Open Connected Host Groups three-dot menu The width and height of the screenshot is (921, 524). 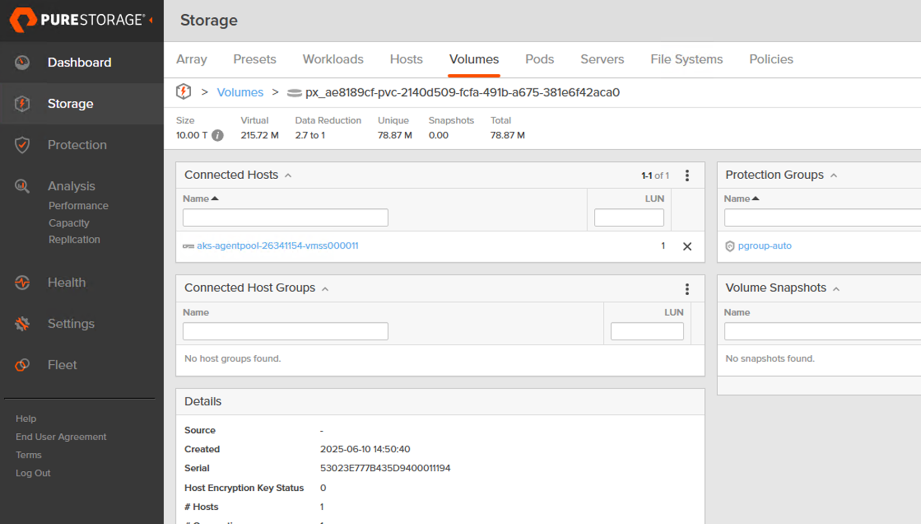tap(687, 289)
